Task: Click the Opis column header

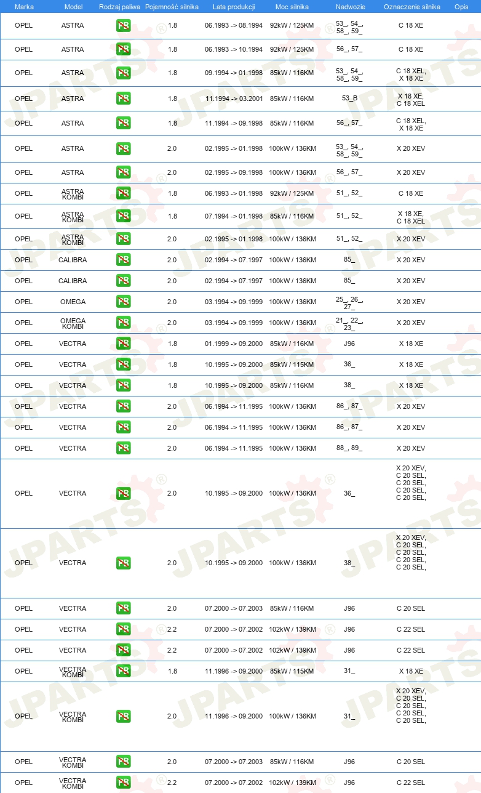Action: [x=461, y=6]
